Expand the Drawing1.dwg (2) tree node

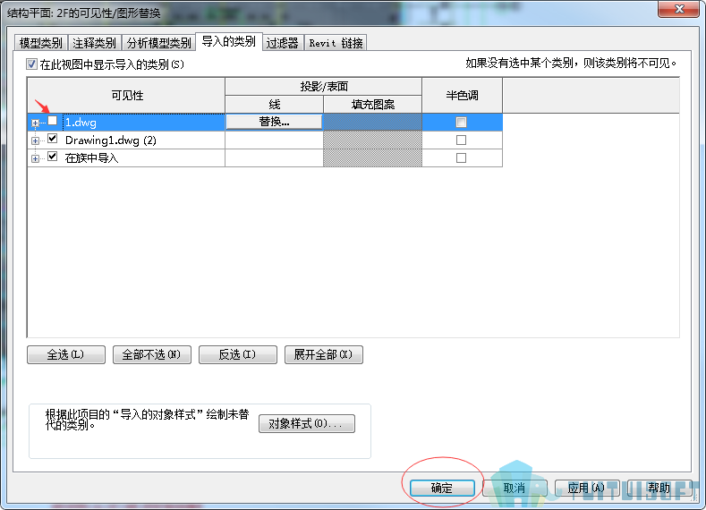click(x=35, y=140)
